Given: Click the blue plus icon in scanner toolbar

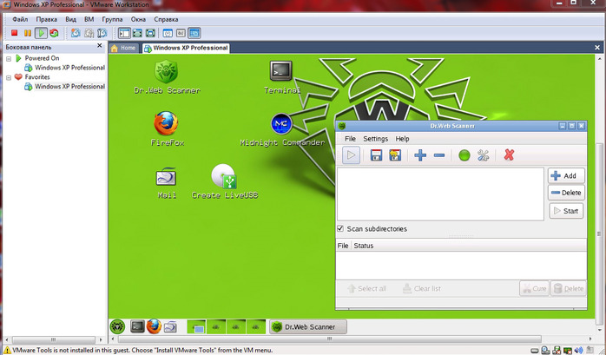Looking at the screenshot, I should pyautogui.click(x=420, y=155).
